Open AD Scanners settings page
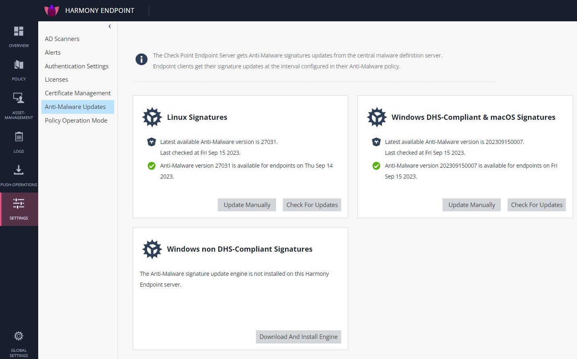577x359 pixels. click(x=62, y=39)
